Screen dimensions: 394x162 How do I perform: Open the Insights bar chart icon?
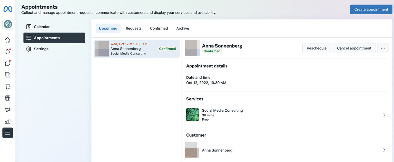pyautogui.click(x=7, y=121)
